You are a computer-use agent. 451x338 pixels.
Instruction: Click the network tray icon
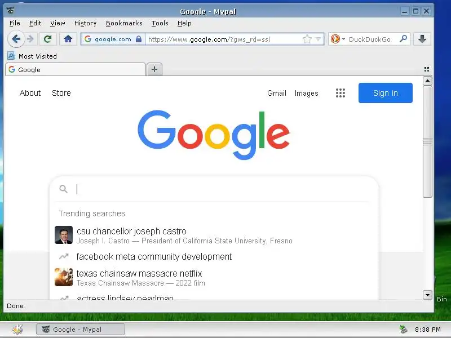coord(403,330)
